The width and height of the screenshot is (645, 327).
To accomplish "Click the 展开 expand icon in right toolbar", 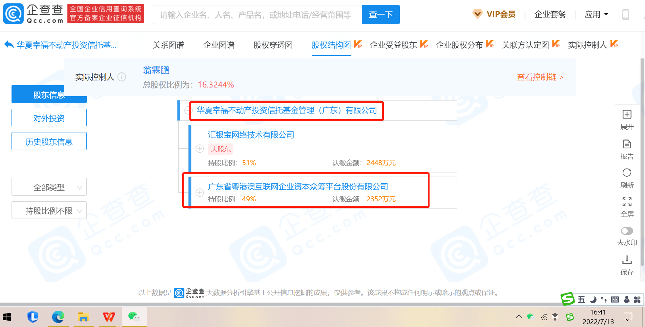I will (627, 115).
